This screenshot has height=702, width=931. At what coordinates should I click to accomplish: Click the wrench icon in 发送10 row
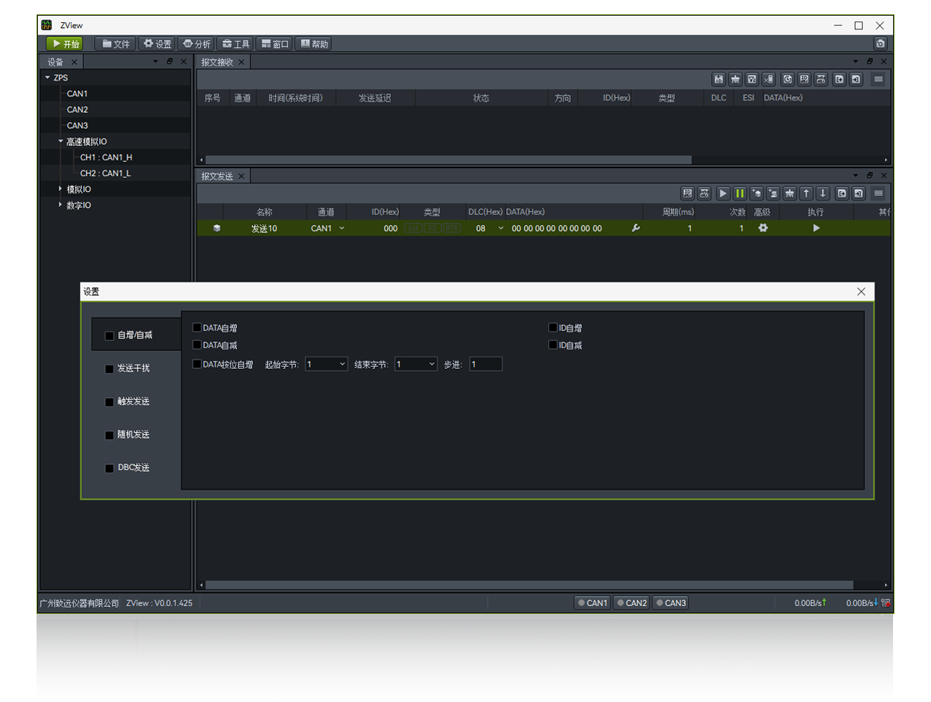[635, 229]
